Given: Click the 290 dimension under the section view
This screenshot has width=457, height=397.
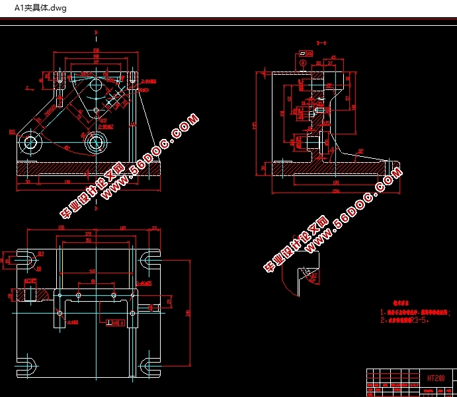Looking at the screenshot, I should click(x=336, y=191).
